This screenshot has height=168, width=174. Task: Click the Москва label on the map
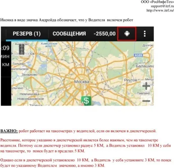pos(82,82)
